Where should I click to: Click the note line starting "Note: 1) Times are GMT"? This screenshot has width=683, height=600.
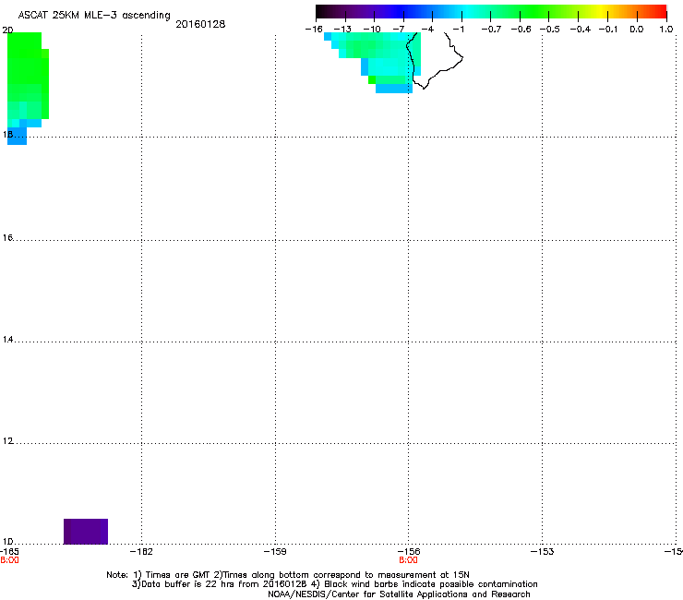pos(288,575)
